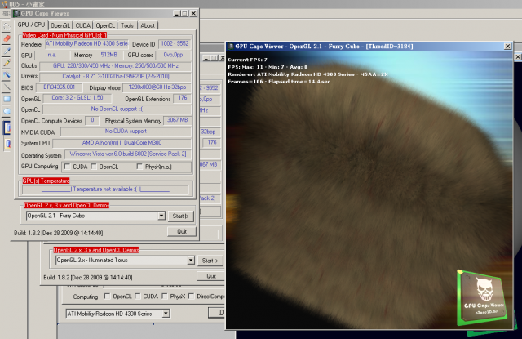The height and width of the screenshot is (339, 522).
Task: Click the Drivers field with Catalyst version
Action: pyautogui.click(x=116, y=76)
